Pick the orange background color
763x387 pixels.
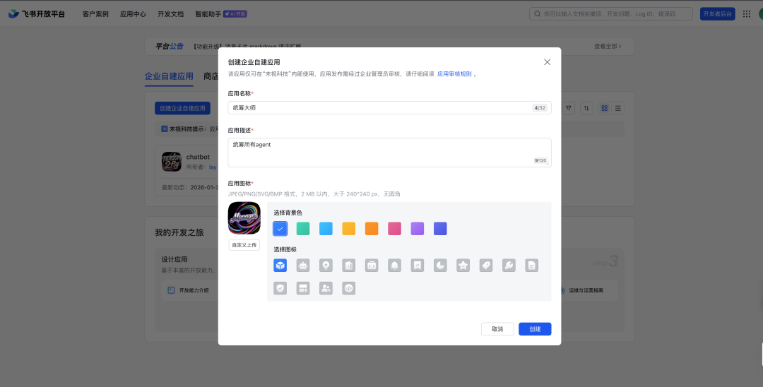coord(372,229)
